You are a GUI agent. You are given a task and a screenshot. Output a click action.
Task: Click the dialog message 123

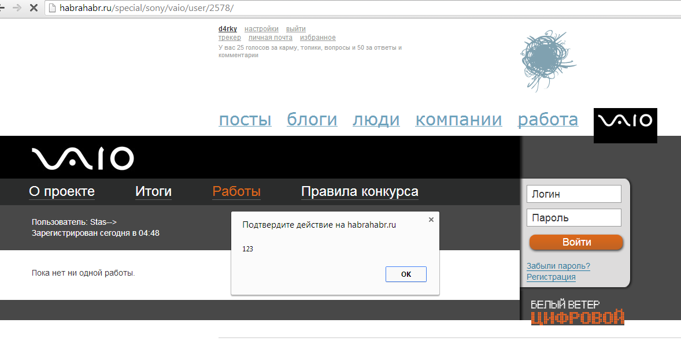247,249
